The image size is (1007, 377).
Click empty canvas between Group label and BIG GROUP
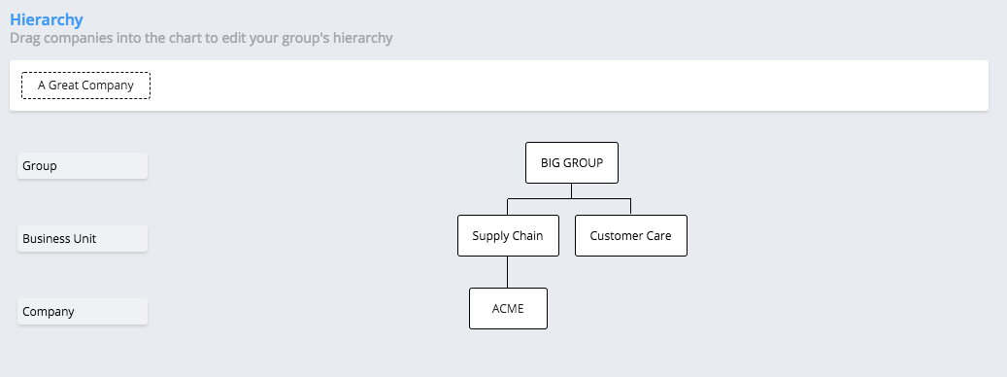(x=334, y=164)
